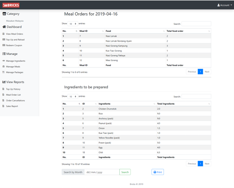The width and height of the screenshot is (234, 188).
Task: Sort Meal Orders by Meal ID column
Action: click(x=91, y=31)
